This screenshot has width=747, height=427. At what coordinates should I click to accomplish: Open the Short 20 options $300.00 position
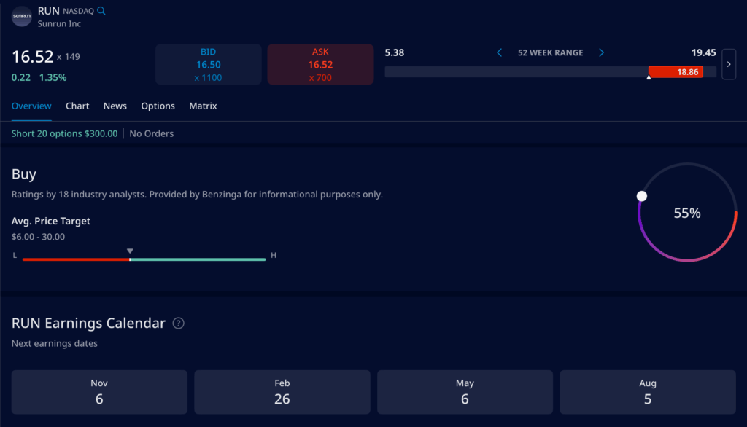pyautogui.click(x=64, y=133)
